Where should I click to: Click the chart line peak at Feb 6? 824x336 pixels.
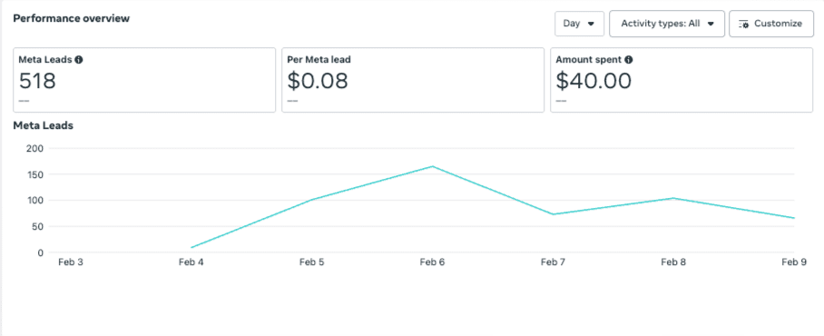click(x=433, y=166)
